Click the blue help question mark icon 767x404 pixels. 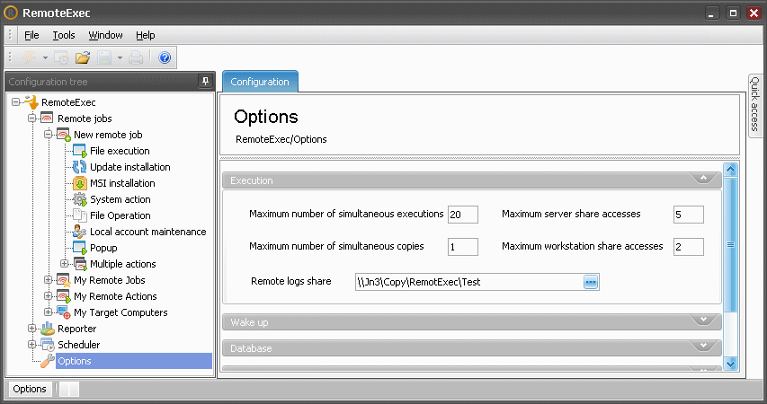[165, 57]
